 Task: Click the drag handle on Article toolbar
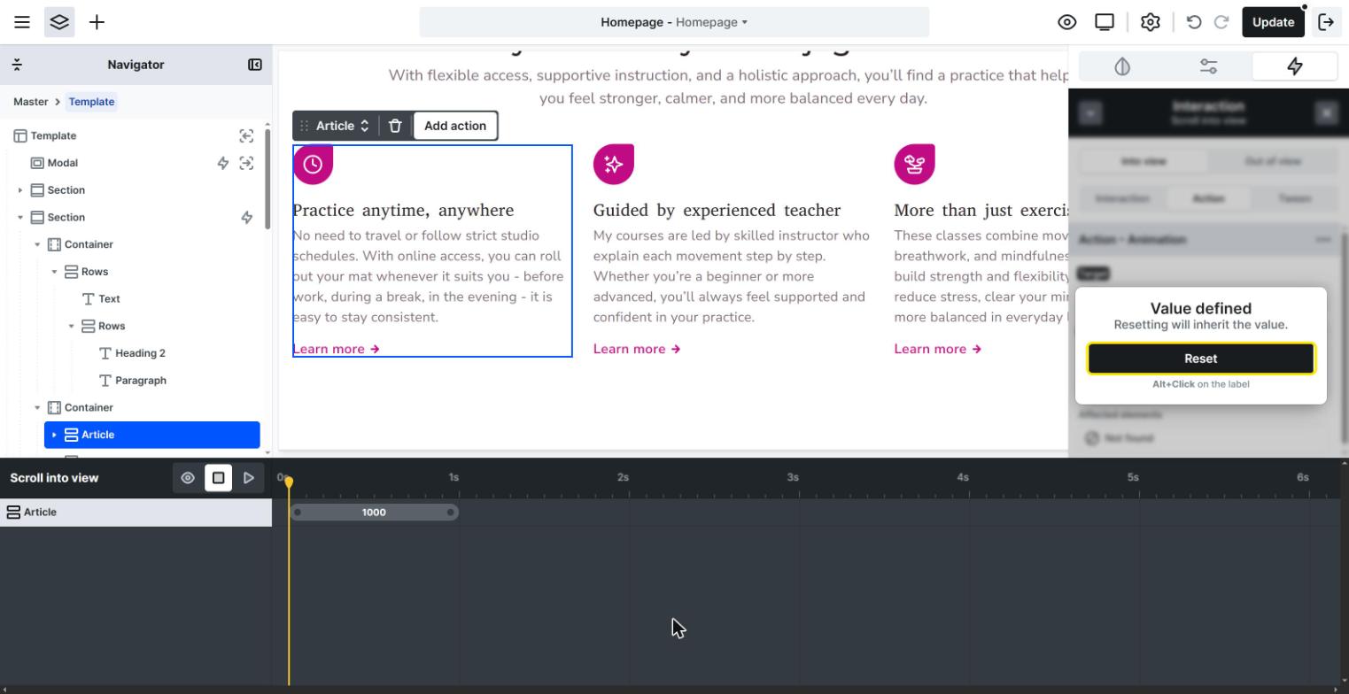[x=304, y=126]
